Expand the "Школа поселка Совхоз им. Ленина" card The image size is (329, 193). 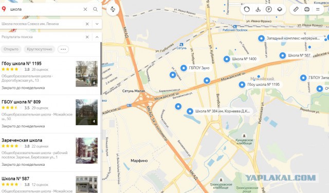click(x=97, y=24)
